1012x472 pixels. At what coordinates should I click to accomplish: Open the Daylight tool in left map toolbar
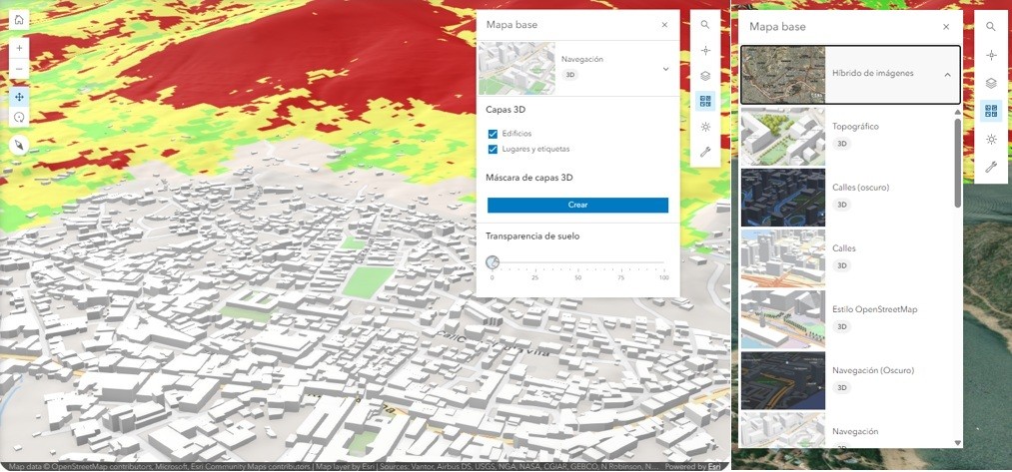tap(705, 127)
